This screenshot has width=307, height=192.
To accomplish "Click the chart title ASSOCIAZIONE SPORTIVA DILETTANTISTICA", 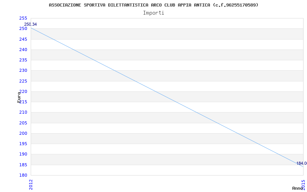I will pos(153,5).
